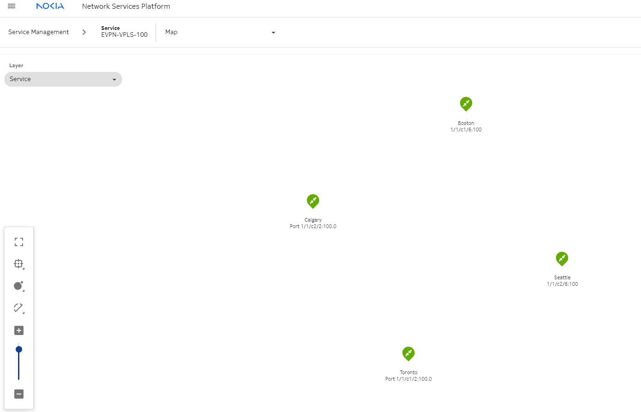Zoom in with the plus button

[19, 330]
